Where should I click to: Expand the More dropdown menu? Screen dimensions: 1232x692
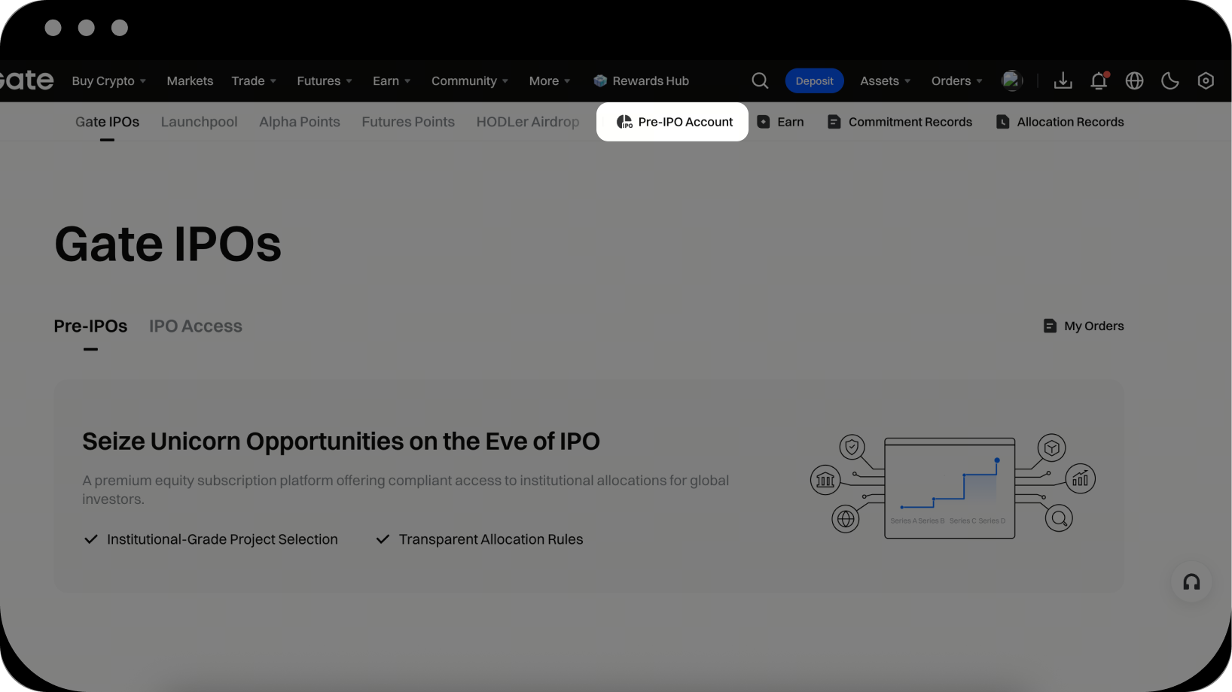550,80
